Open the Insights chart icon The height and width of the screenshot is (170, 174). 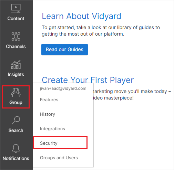pyautogui.click(x=16, y=65)
